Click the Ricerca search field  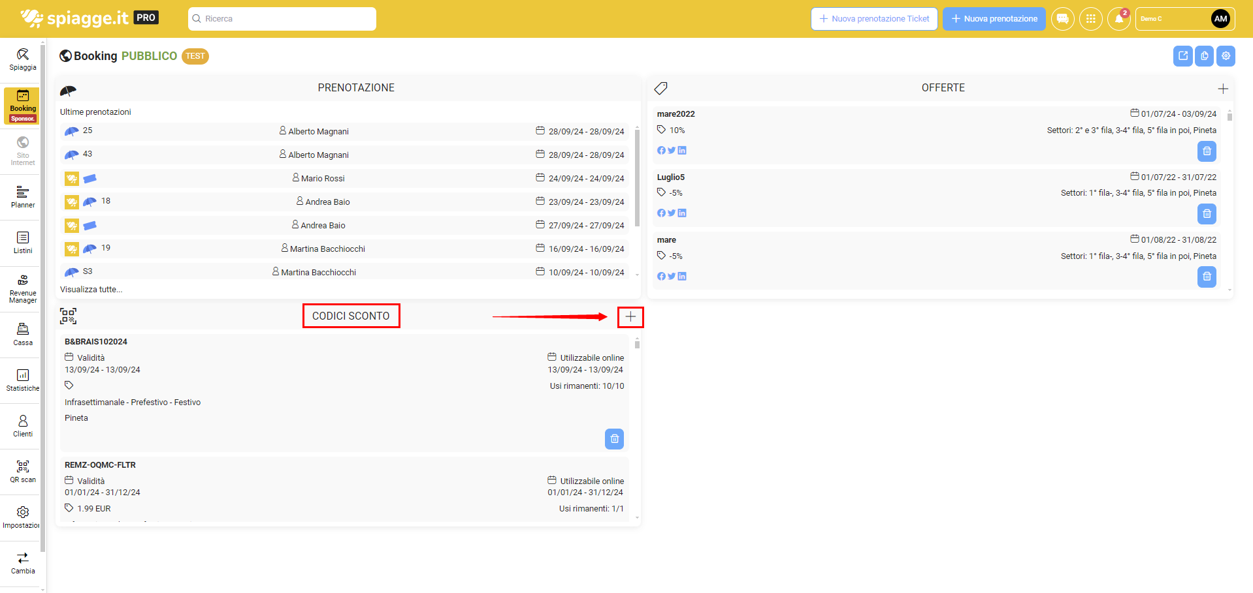(282, 19)
